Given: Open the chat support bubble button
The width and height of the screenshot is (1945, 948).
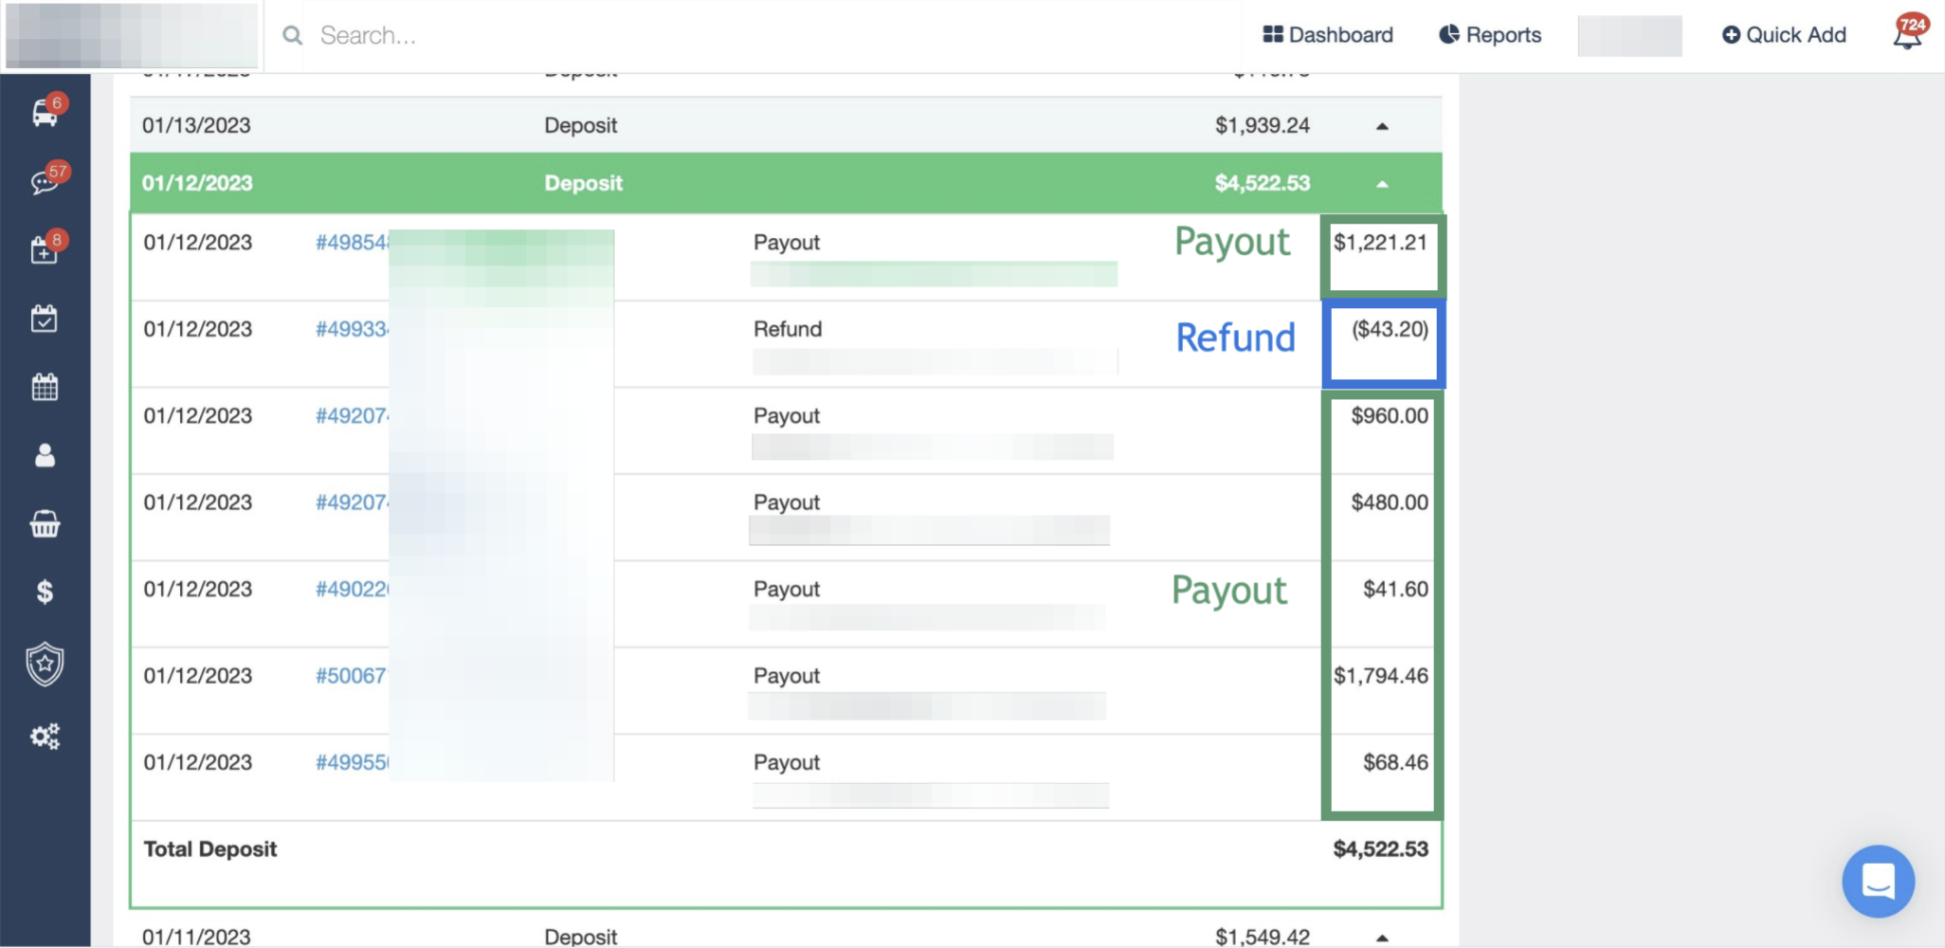Looking at the screenshot, I should click(1878, 881).
